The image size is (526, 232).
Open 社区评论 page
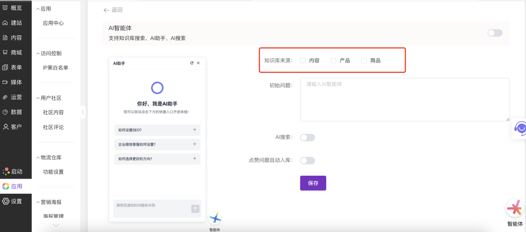click(x=53, y=127)
